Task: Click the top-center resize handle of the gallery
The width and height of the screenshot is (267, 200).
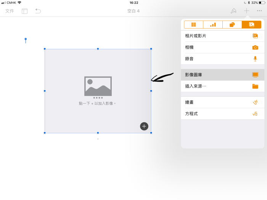Action: (98, 49)
